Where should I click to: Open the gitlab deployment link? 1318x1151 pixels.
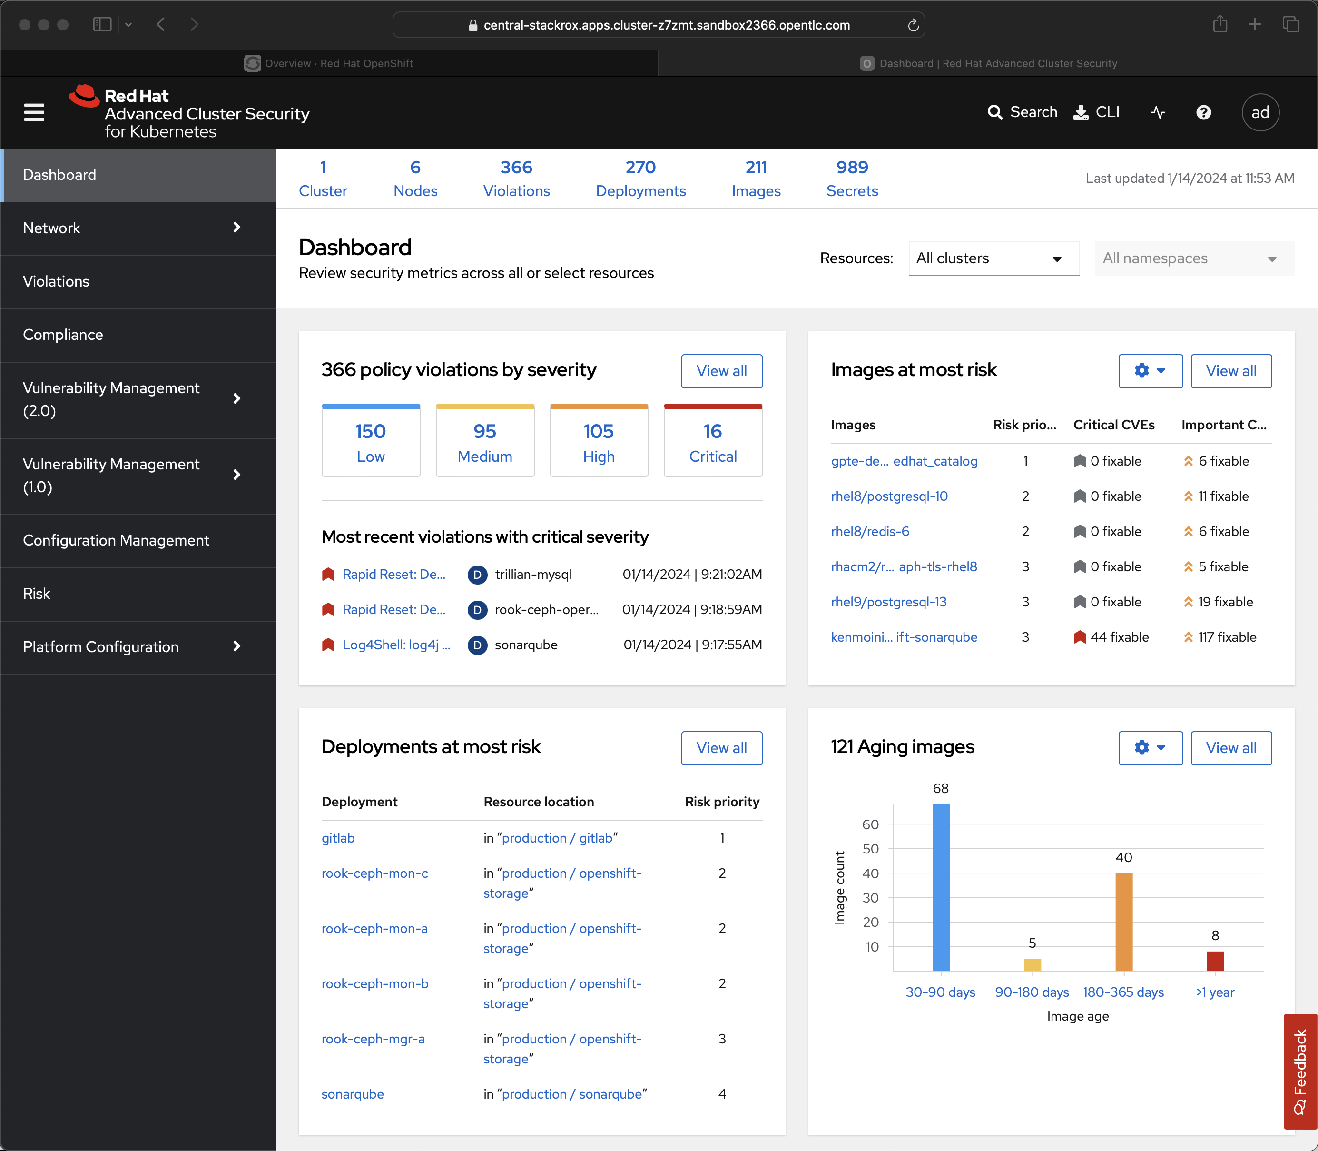(338, 838)
